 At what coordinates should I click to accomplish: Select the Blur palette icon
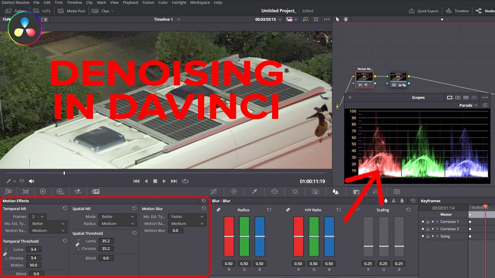point(336,192)
